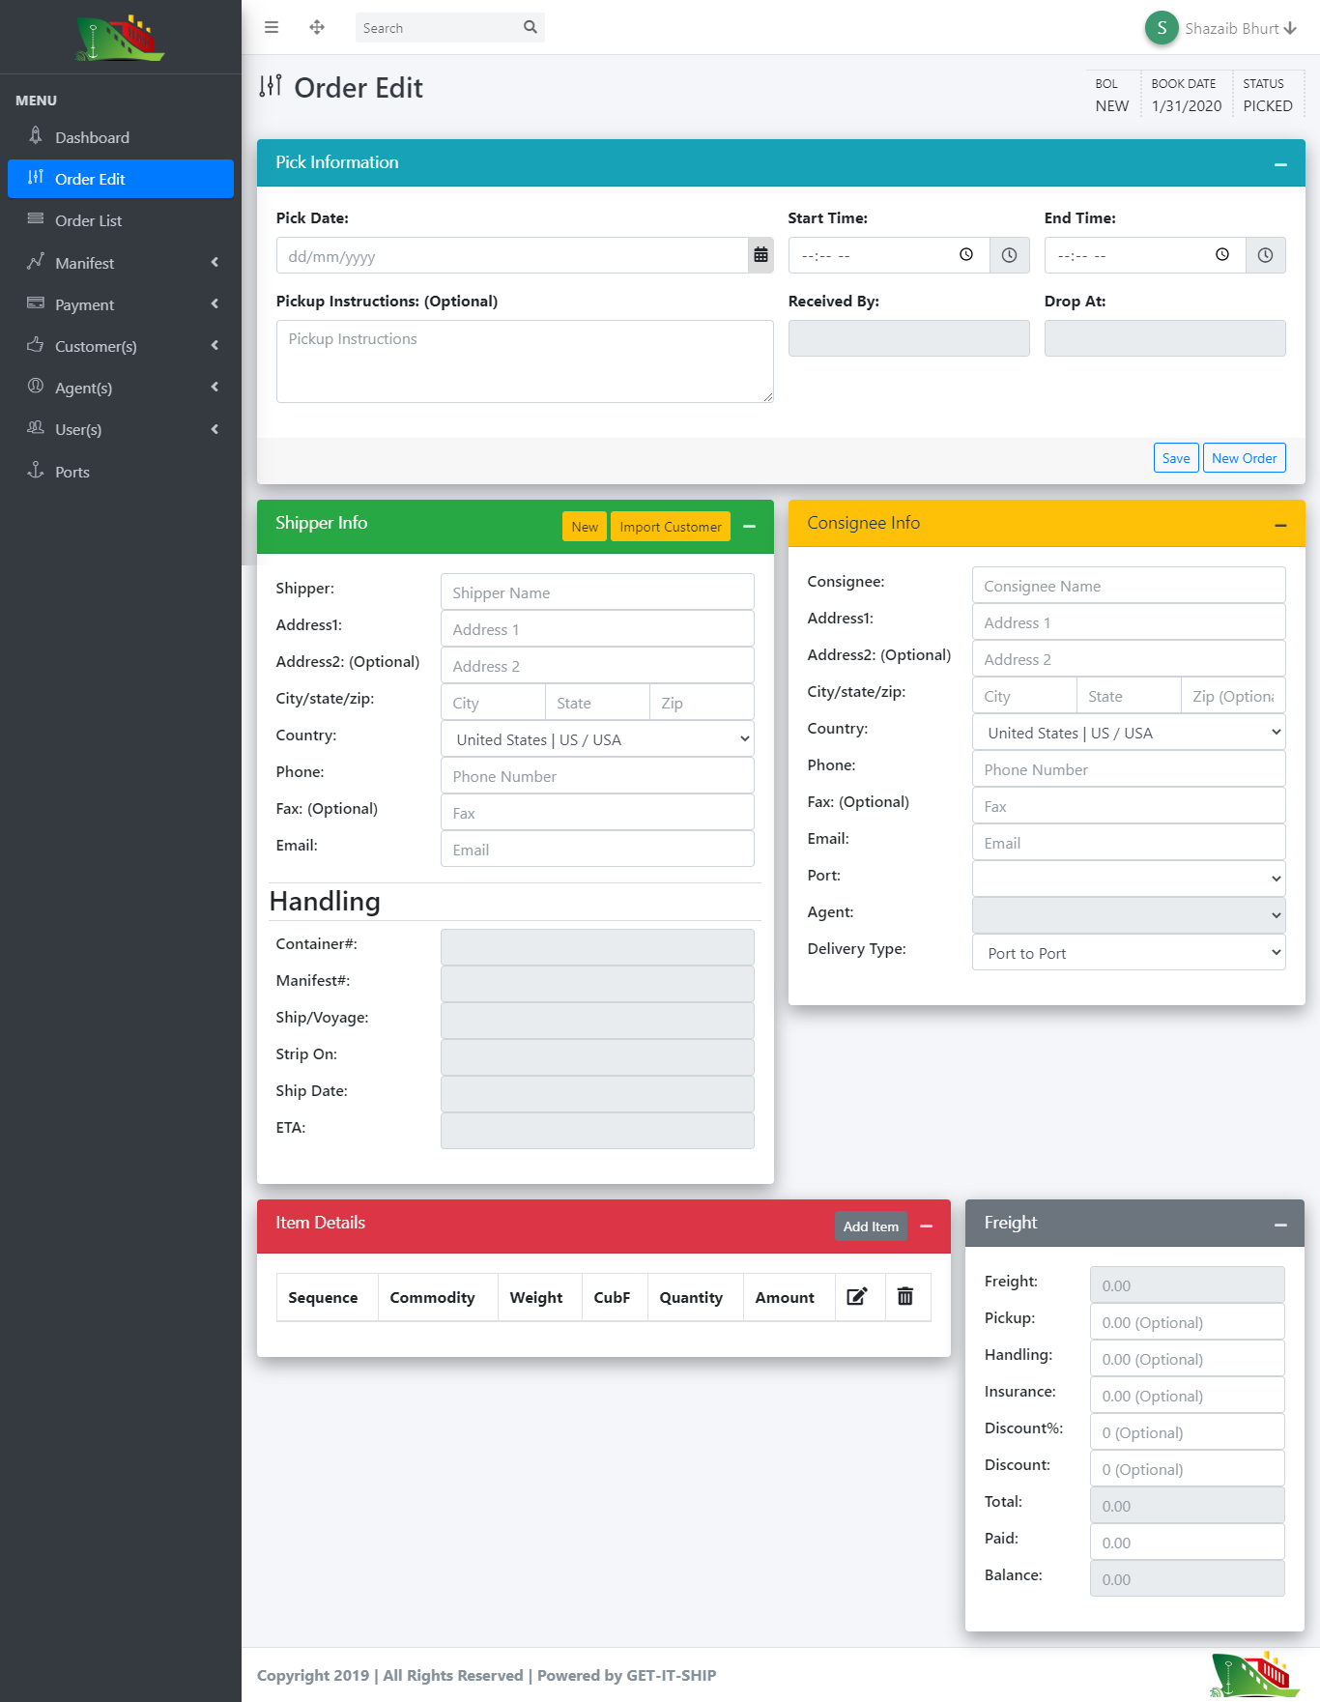Open the Port dropdown
Screen dimensions: 1320x1702
(1129, 878)
